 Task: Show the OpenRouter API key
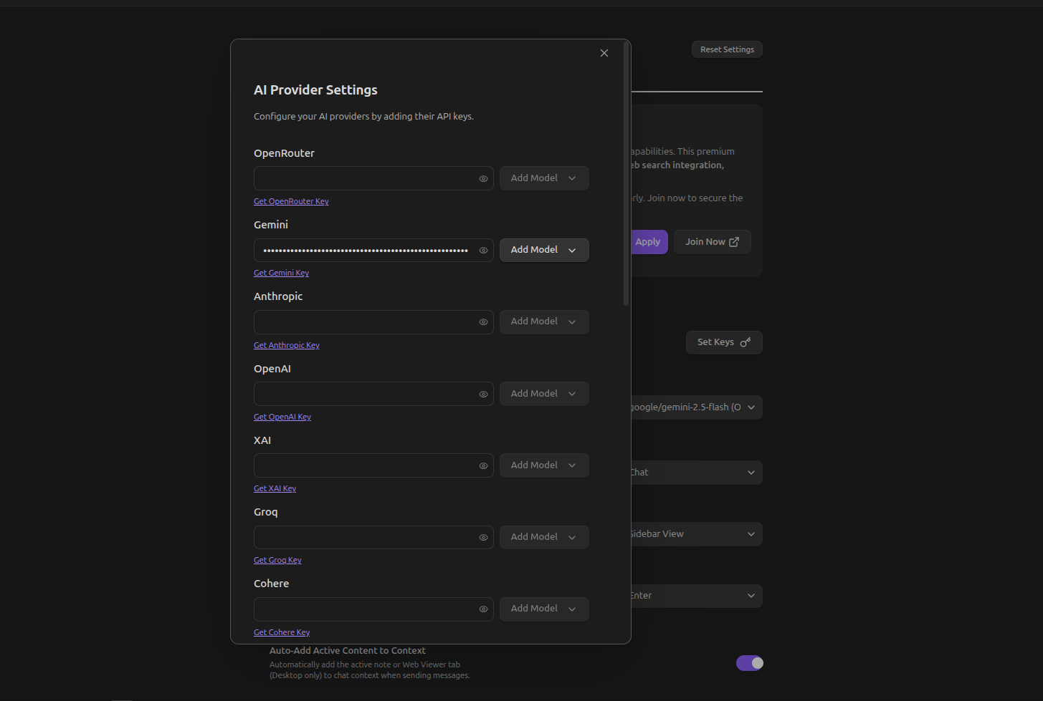point(483,179)
